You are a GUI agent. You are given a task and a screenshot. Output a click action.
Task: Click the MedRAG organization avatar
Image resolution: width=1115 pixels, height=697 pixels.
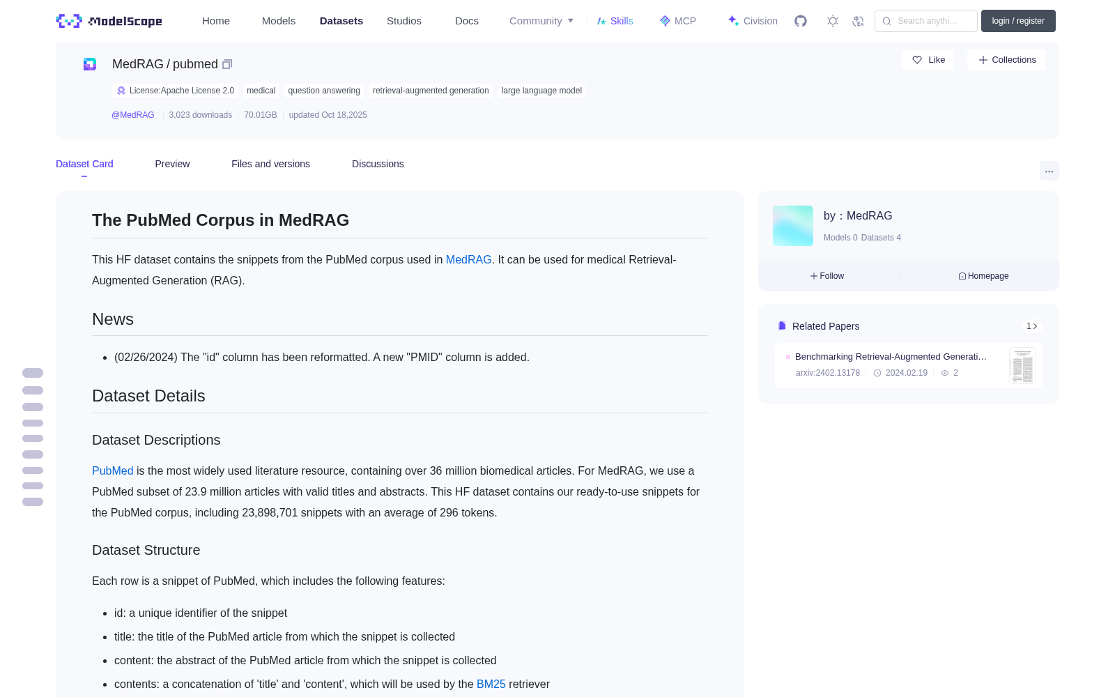coord(793,226)
